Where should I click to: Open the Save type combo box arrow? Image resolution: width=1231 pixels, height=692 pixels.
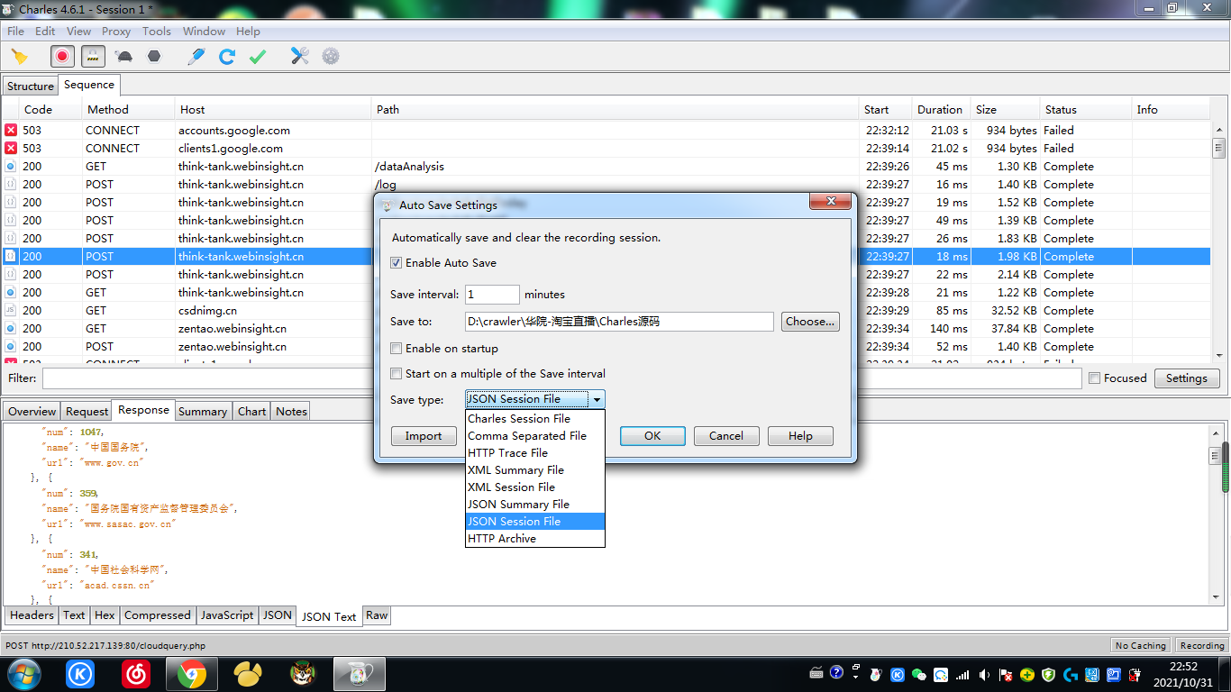pos(597,399)
